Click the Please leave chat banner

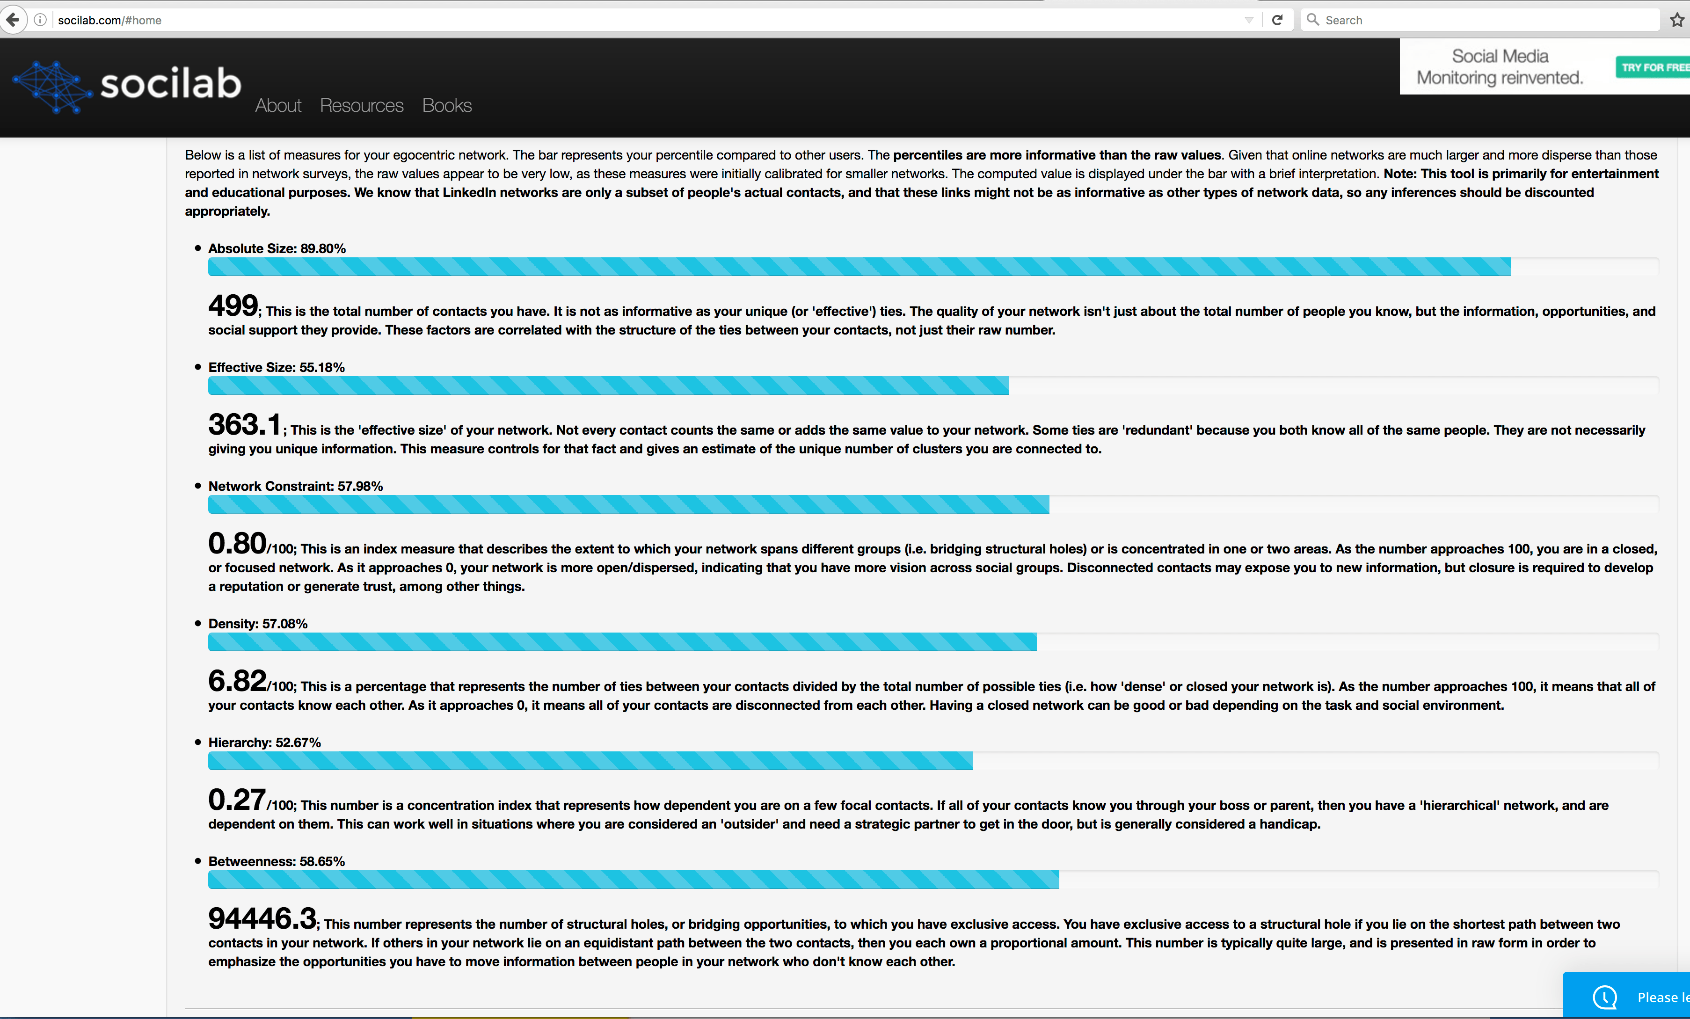tap(1660, 998)
